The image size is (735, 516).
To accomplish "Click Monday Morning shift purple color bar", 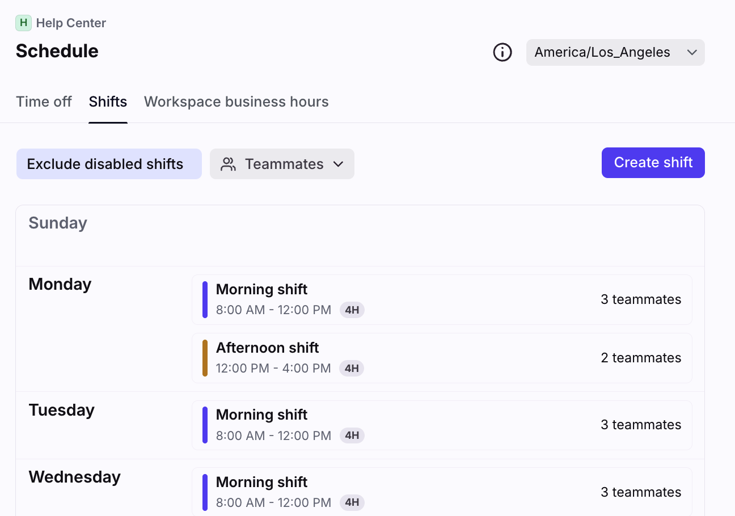I will 205,299.
